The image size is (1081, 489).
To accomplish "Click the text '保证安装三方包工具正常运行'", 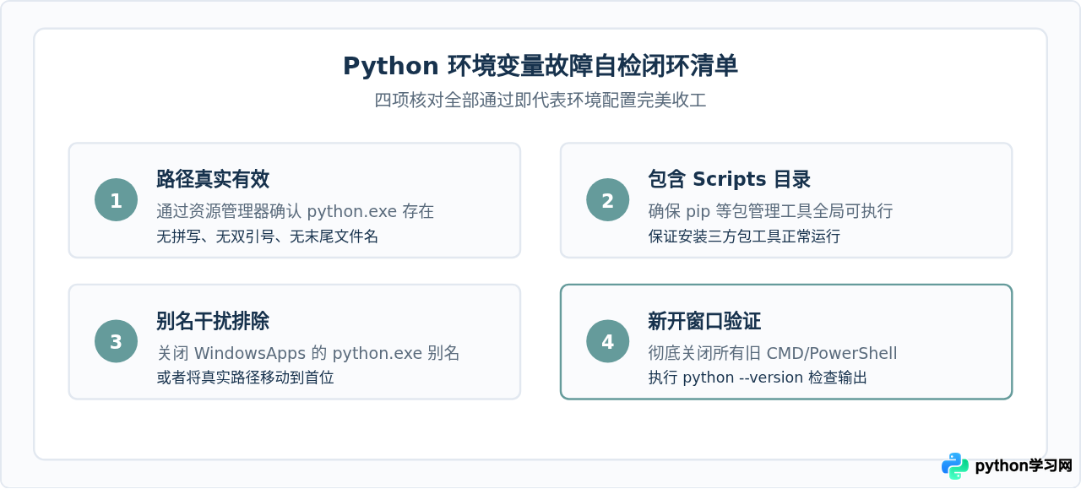I will pos(744,236).
